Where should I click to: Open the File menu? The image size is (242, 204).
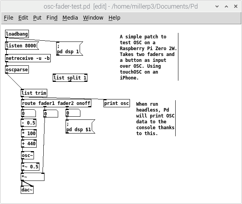9,18
